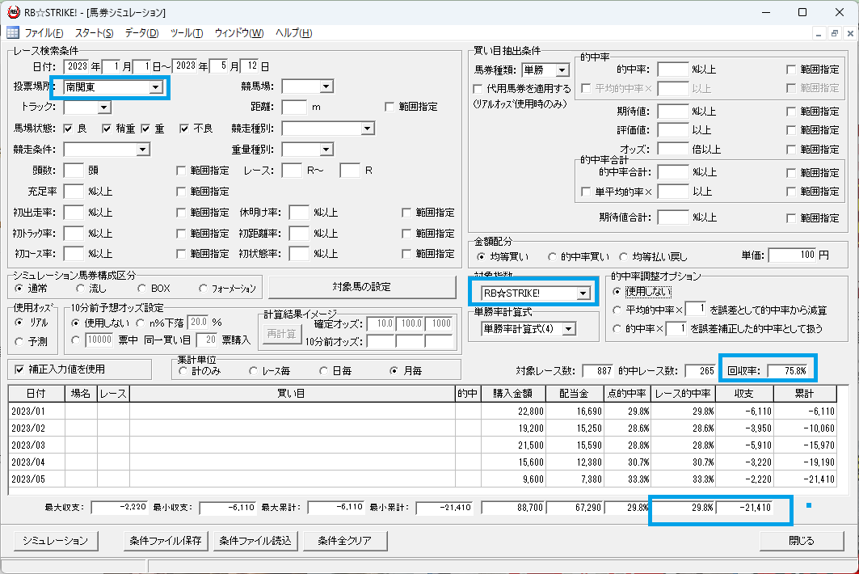Select 的中率買い allocation radio button
Screen dimensions: 859x574
(552, 256)
